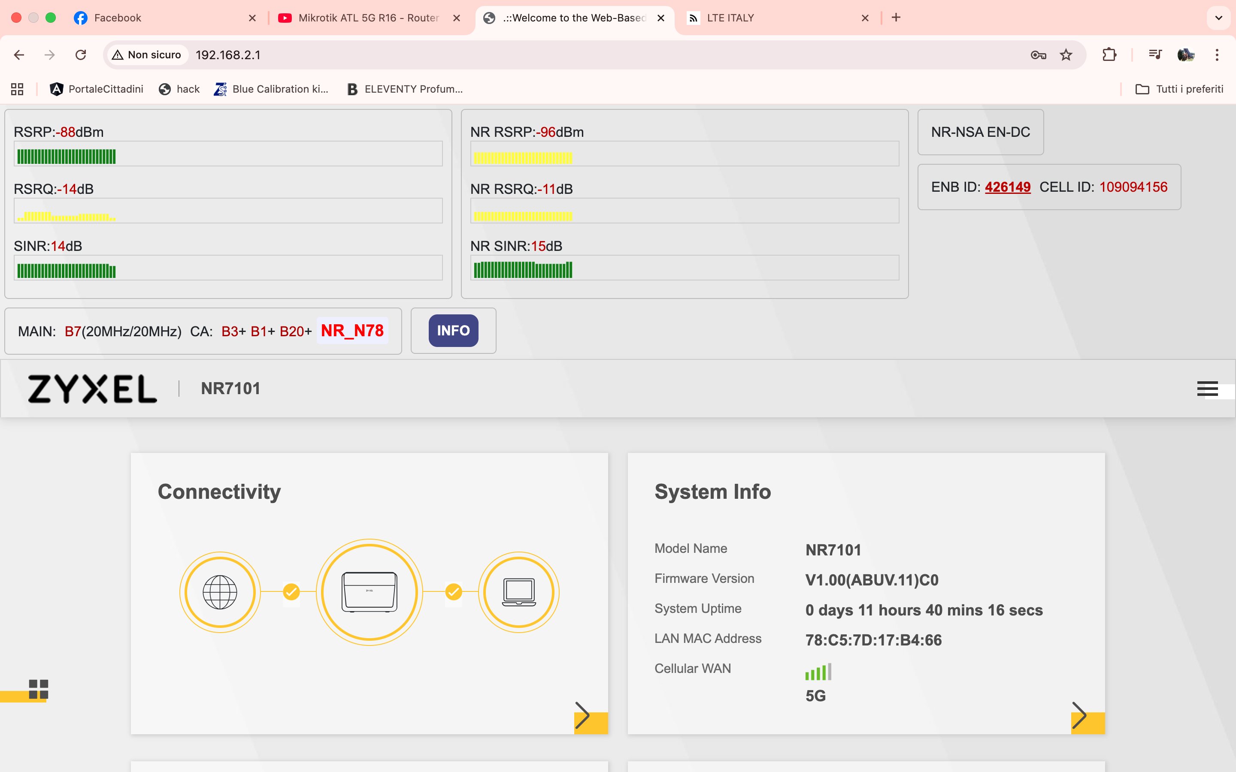The width and height of the screenshot is (1236, 772).
Task: Click the globe internet icon in Connectivity
Action: point(220,592)
